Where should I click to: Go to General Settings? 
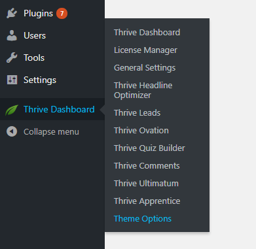tap(145, 68)
